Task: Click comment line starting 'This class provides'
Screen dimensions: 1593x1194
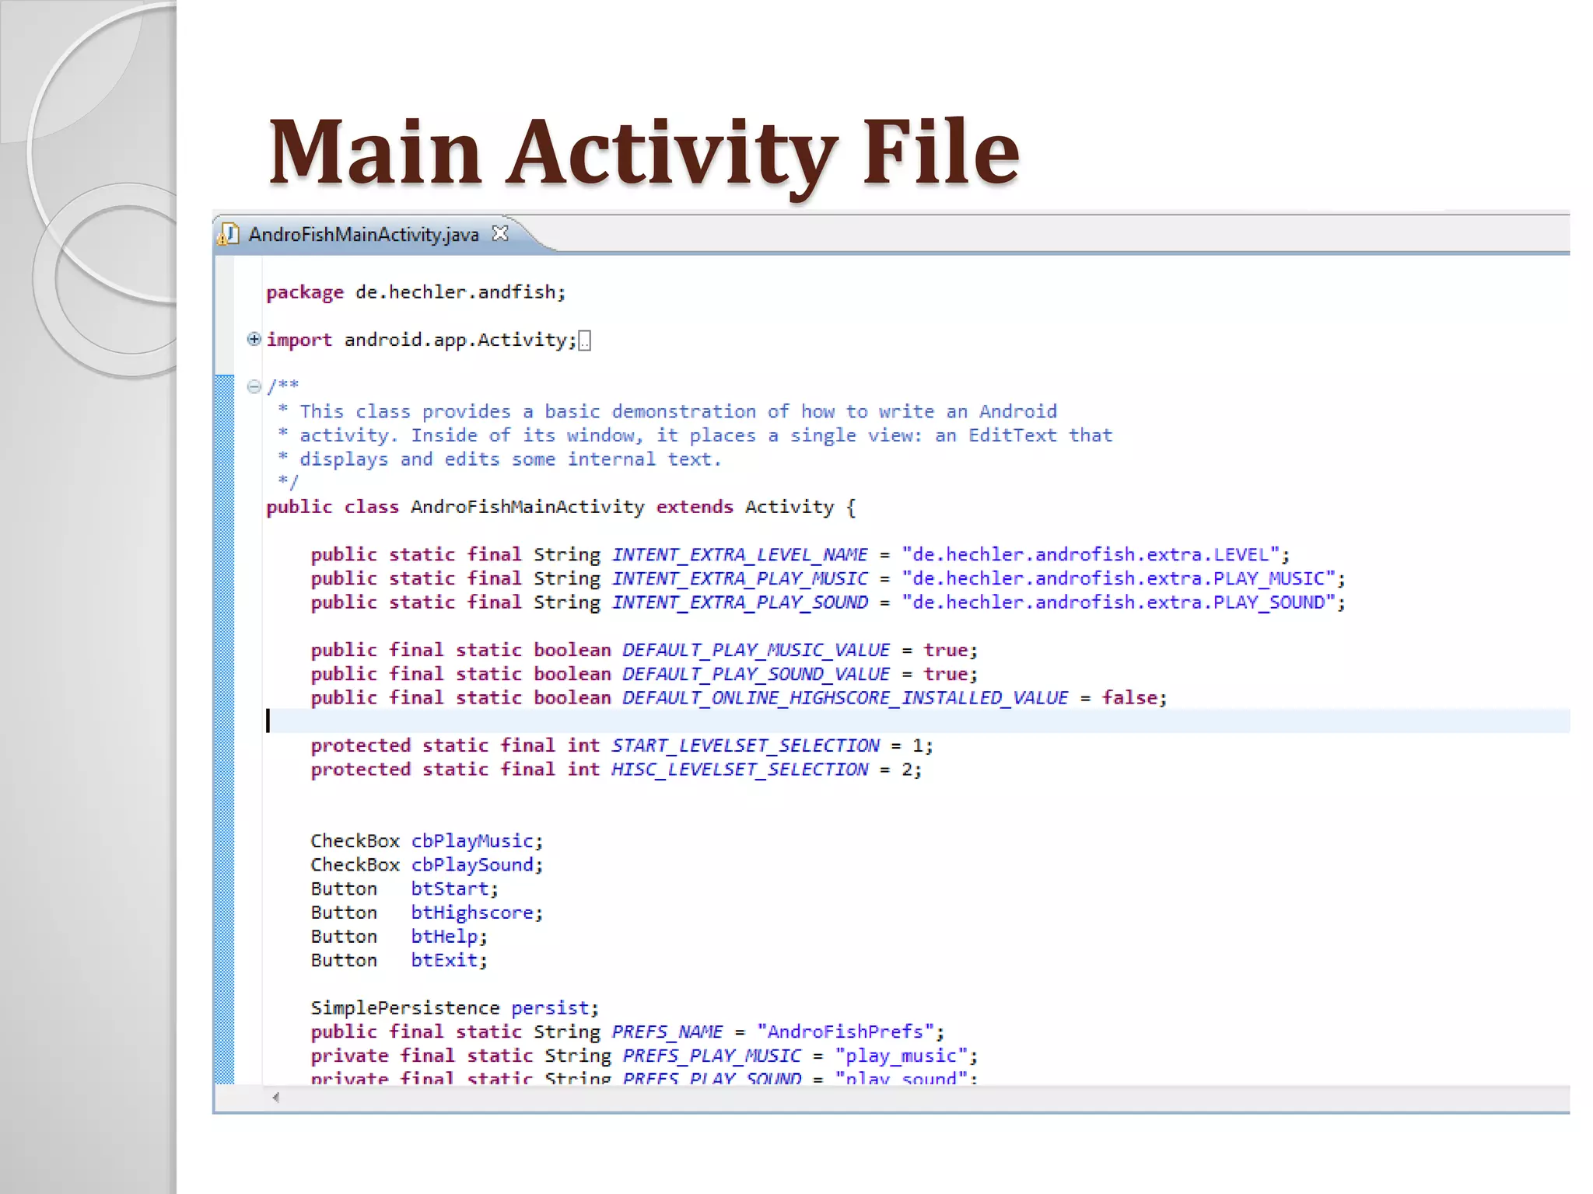Action: 678,411
